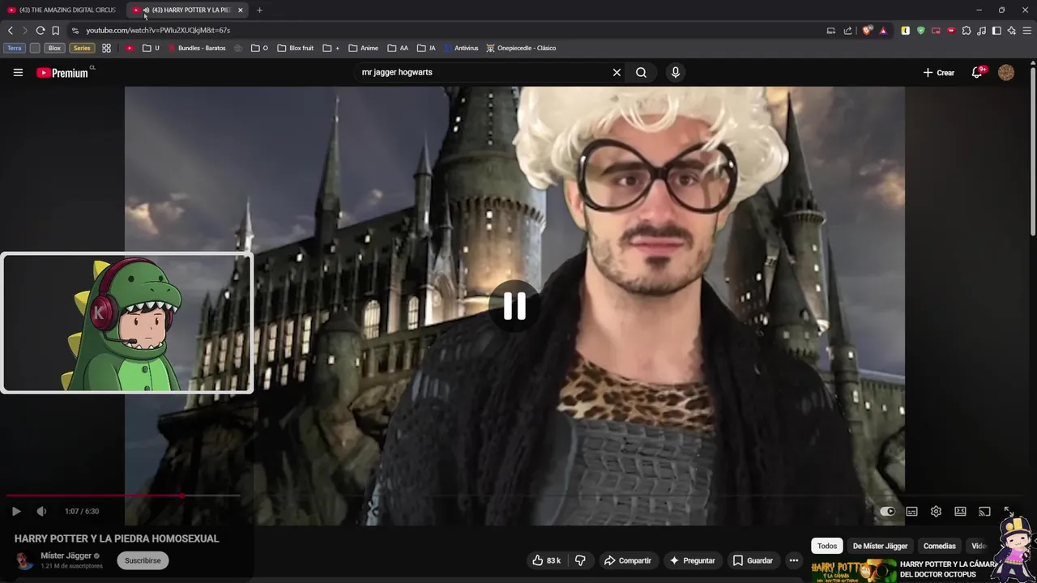Open Brave Leo AI sparkle icon
This screenshot has height=583, width=1037.
tap(1012, 30)
